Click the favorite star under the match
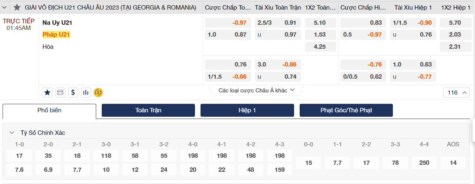Image resolution: width=475 pixels, height=184 pixels. pos(47,92)
